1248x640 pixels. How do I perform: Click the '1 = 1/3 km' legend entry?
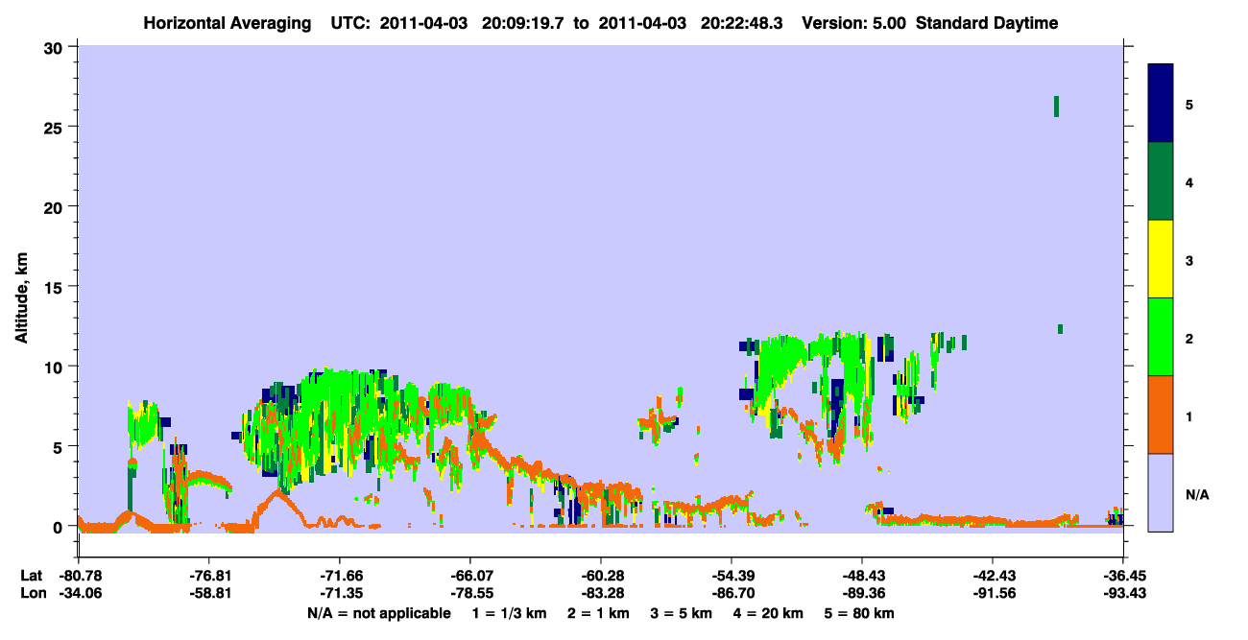pyautogui.click(x=509, y=613)
